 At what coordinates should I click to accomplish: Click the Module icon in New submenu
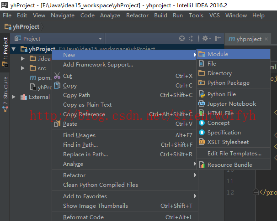coord(202,54)
